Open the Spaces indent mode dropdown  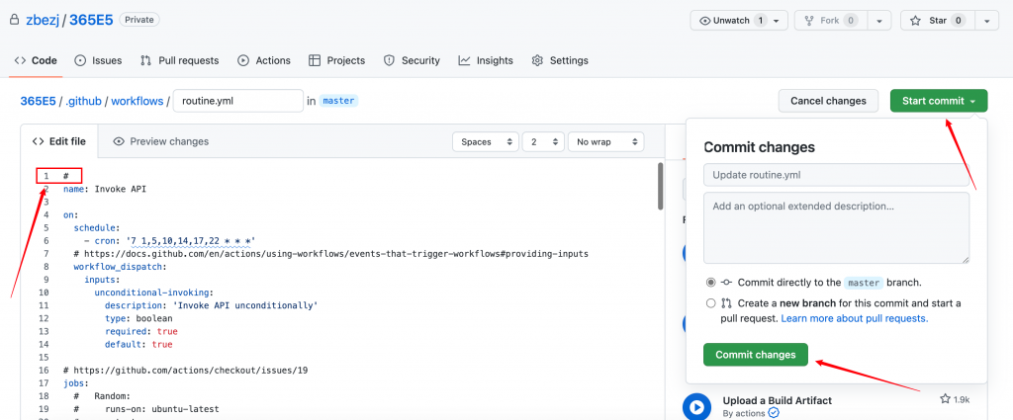[485, 142]
